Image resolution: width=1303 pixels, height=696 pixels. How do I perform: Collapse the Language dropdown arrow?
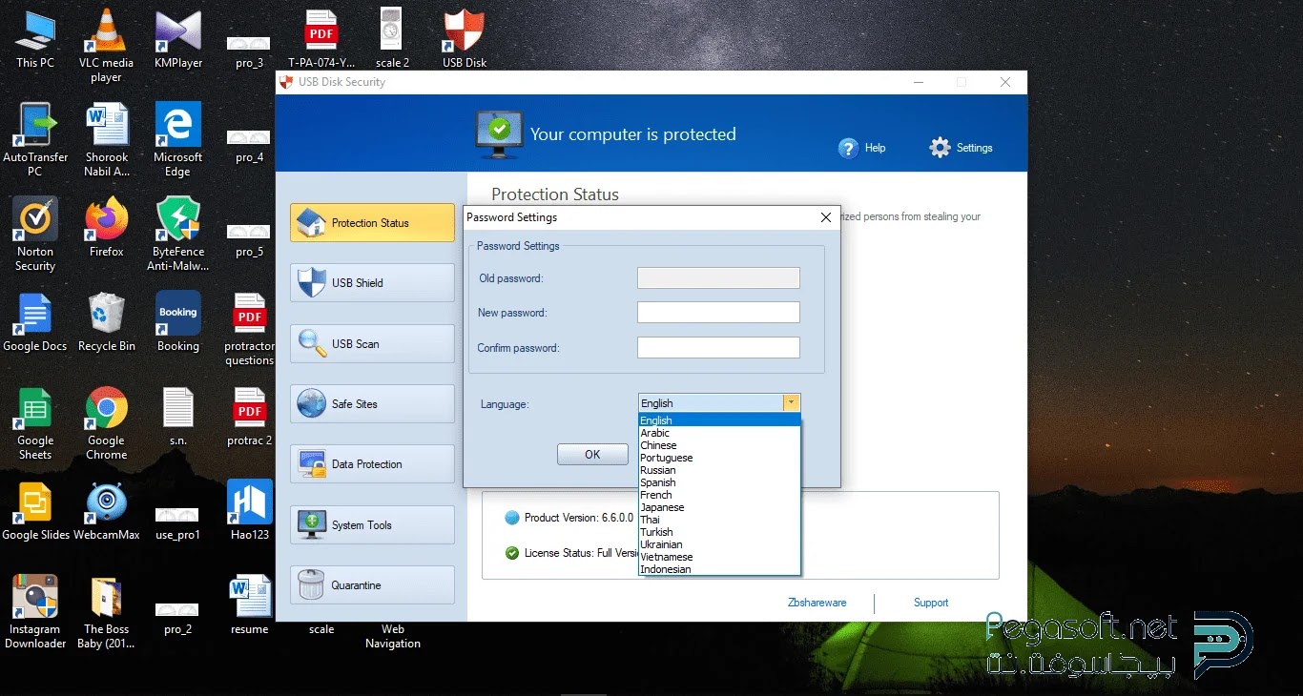[791, 403]
